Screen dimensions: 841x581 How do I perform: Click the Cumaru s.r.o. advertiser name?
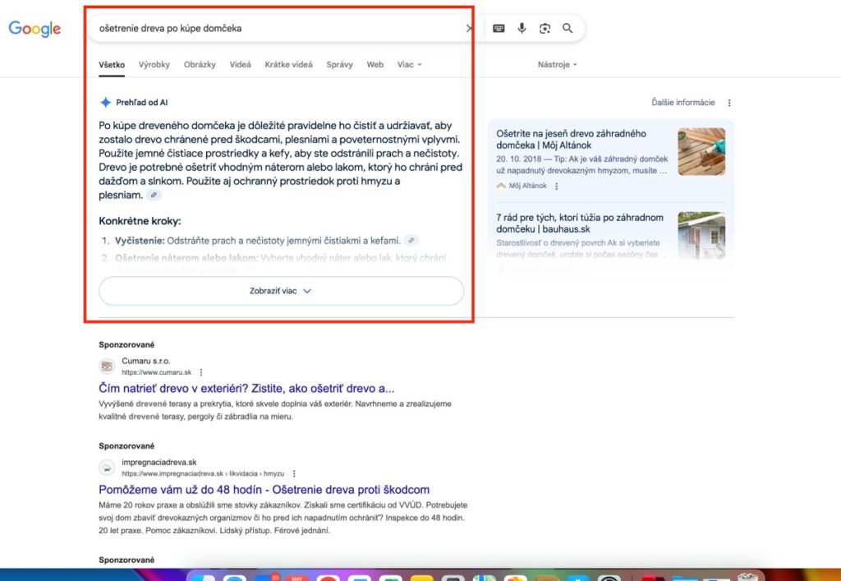pyautogui.click(x=146, y=361)
